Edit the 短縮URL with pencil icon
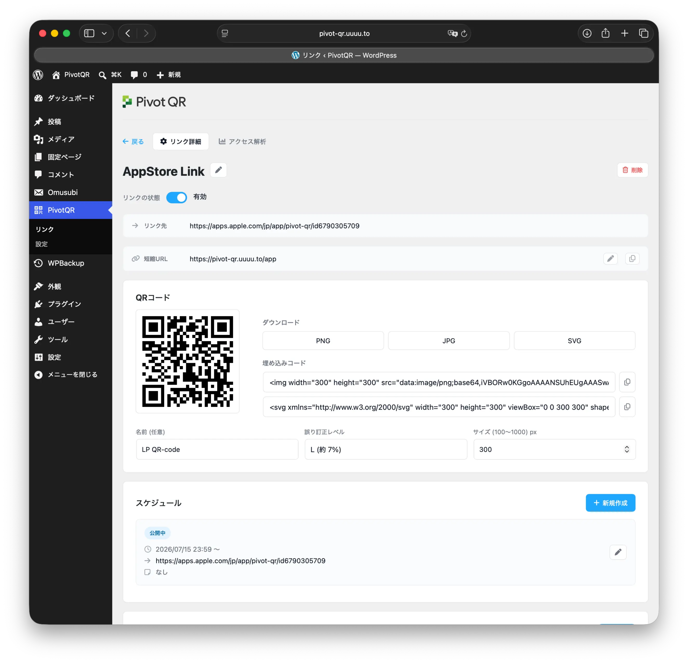688x663 pixels. (x=610, y=258)
